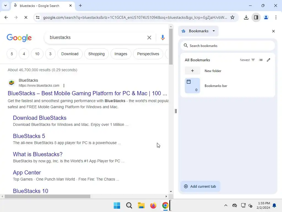Viewport: 282px width, 212px height.
Task: Click the OneDrive cloud tray icon
Action: (x=235, y=205)
